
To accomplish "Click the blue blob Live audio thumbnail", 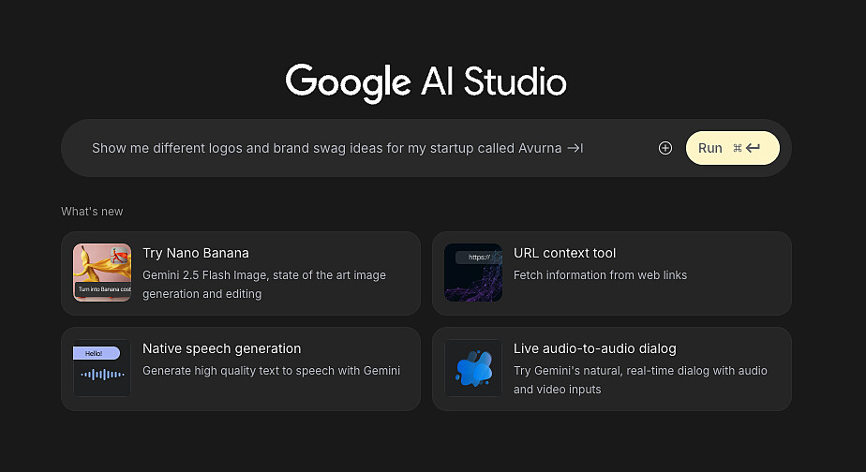I will click(473, 368).
